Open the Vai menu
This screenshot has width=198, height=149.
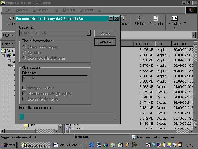pyautogui.click(x=56, y=10)
